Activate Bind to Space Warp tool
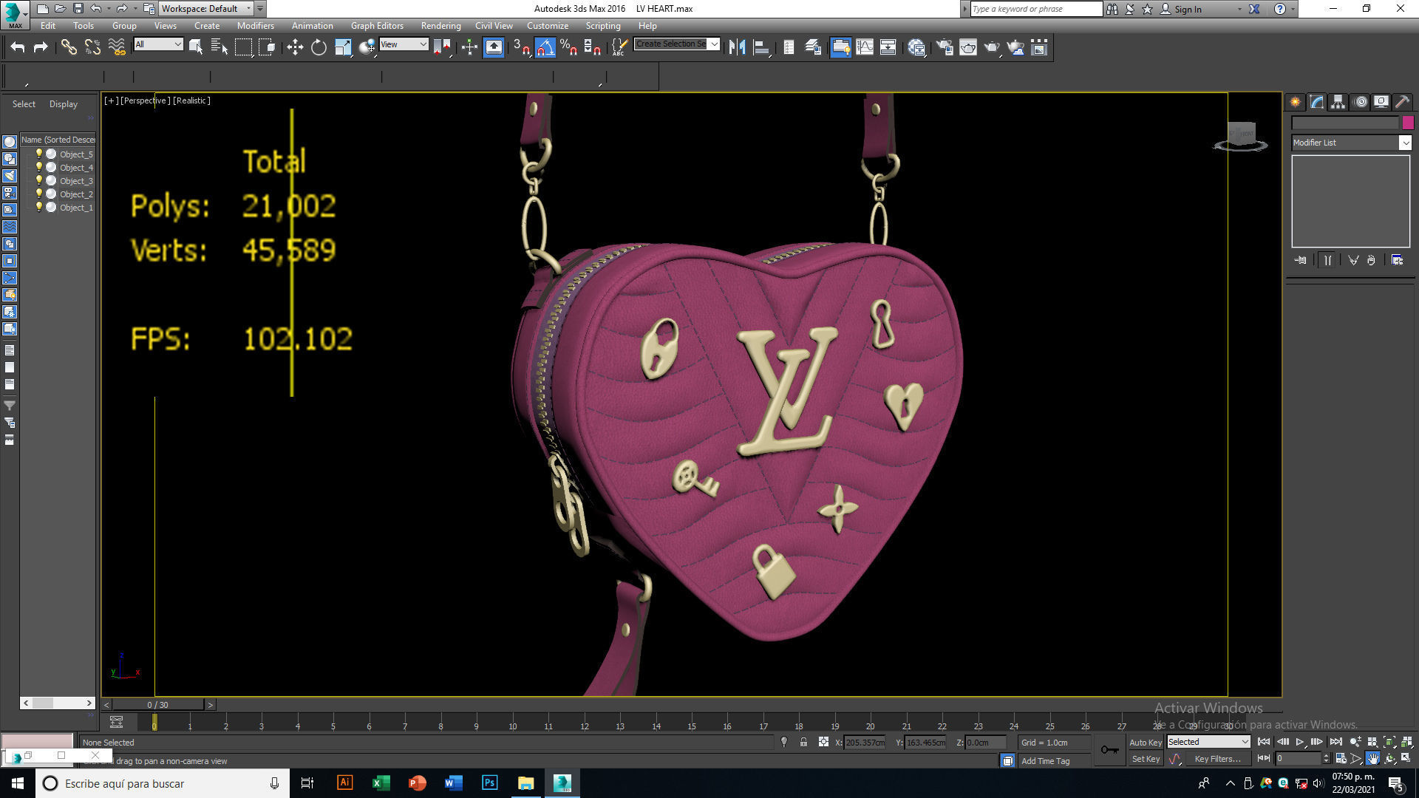This screenshot has width=1419, height=798. tap(117, 47)
